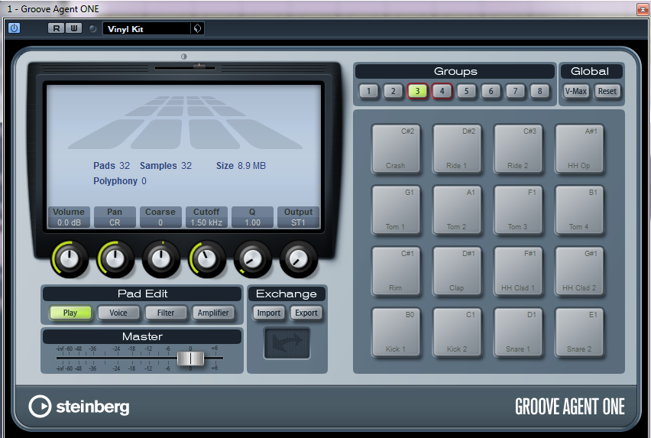The height and width of the screenshot is (438, 651).
Task: Trigger the Tom 3 pad
Action: pos(518,209)
